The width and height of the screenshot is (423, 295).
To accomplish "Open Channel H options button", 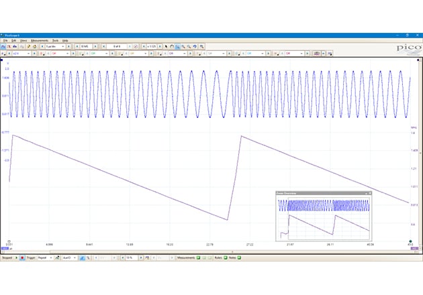I will pos(276,54).
